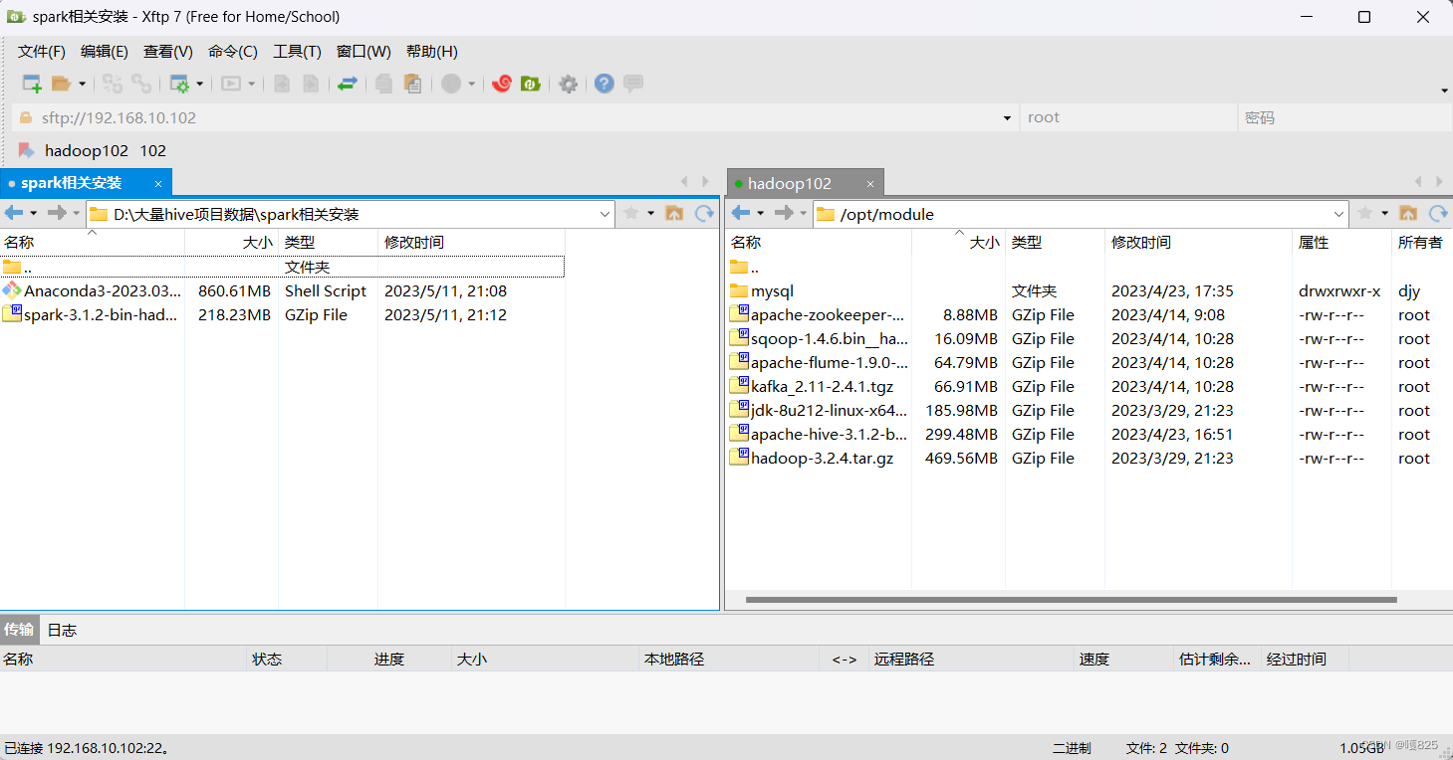Select the hadoop102 remote session tab
Viewport: 1453px width, 760px height.
click(x=805, y=184)
